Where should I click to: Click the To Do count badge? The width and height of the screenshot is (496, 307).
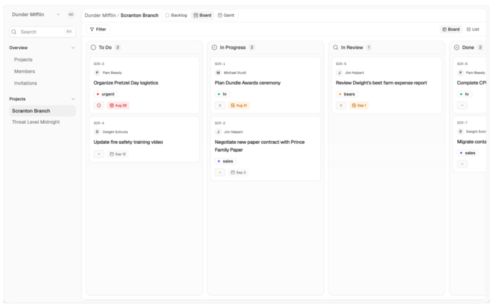pyautogui.click(x=118, y=47)
